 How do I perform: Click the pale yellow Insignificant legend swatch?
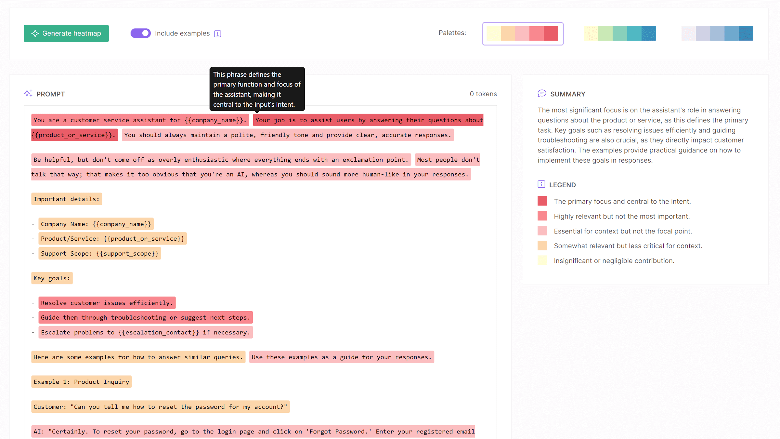(x=542, y=260)
